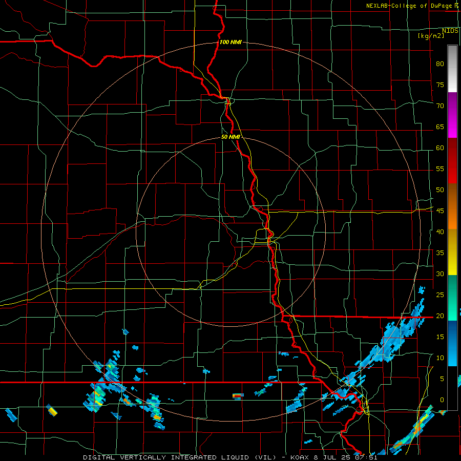The height and width of the screenshot is (461, 461).
Task: Click the 25 value on the color scale
Action: [x=440, y=295]
